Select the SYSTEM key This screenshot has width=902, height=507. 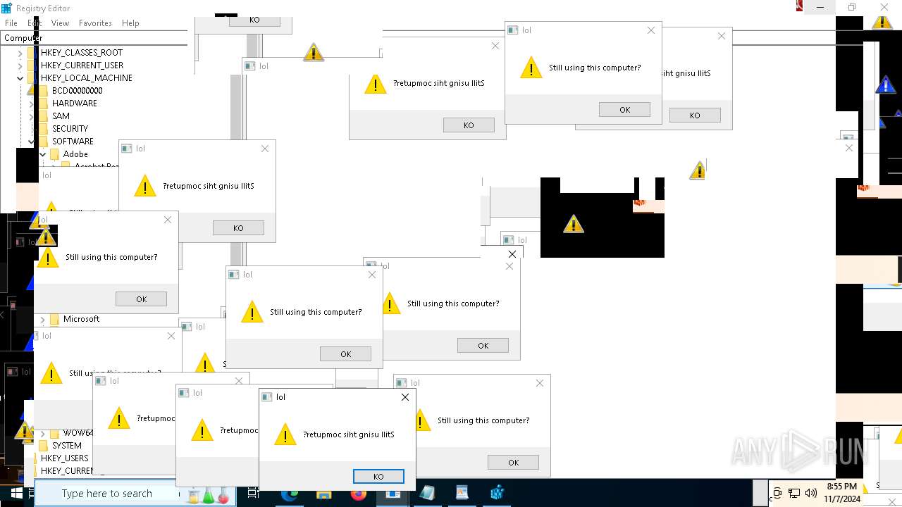pyautogui.click(x=67, y=446)
